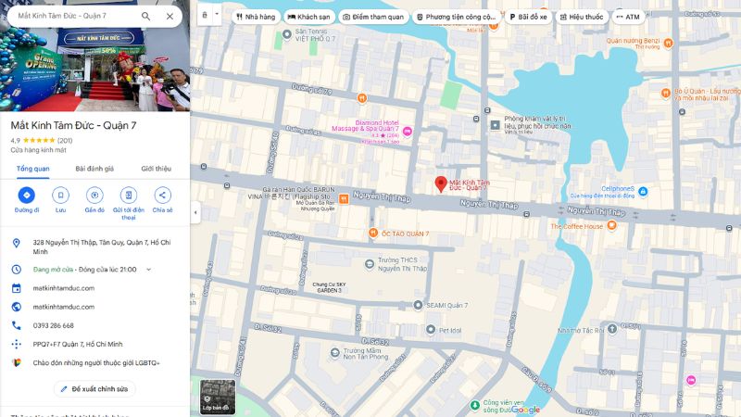Viewport: 741px width, 417px height.
Task: Click Gửi tới điện thoại icon
Action: 129,196
